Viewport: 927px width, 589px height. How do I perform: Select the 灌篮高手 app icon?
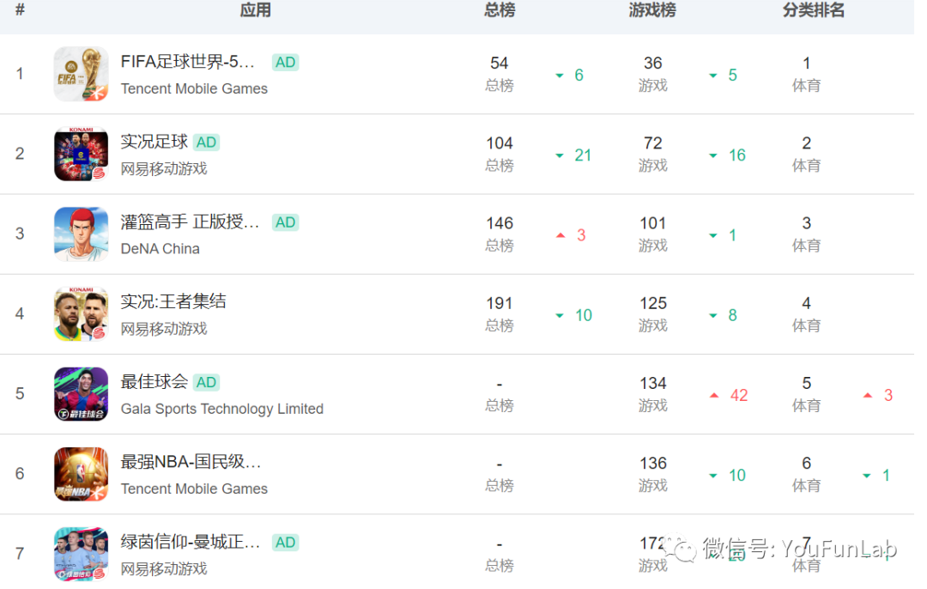81,234
